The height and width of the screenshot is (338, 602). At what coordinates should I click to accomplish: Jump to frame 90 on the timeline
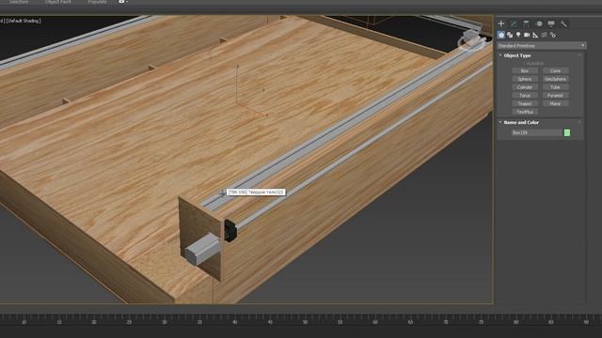586,322
